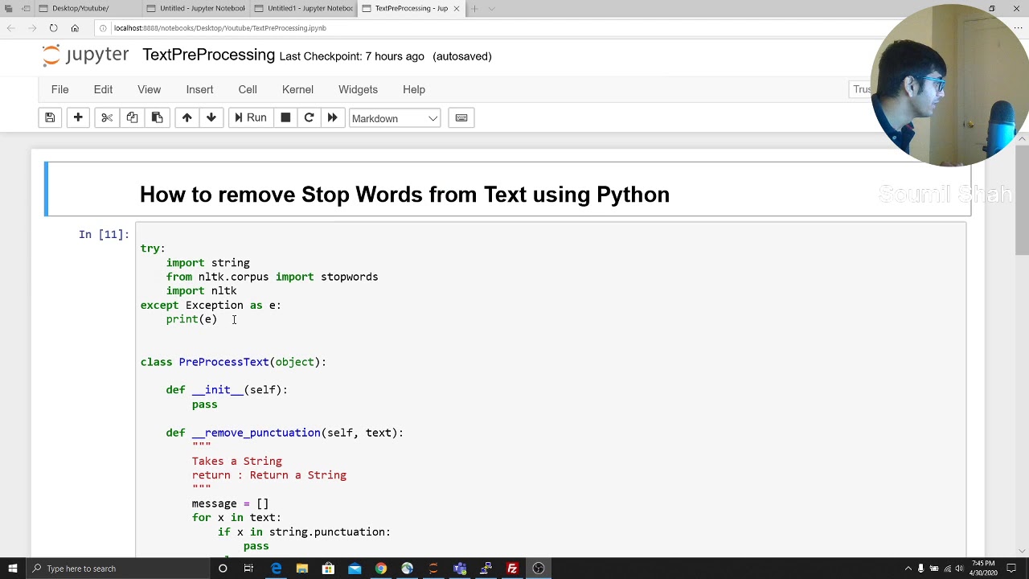1029x579 pixels.
Task: Copy selected cells icon
Action: [x=132, y=118]
